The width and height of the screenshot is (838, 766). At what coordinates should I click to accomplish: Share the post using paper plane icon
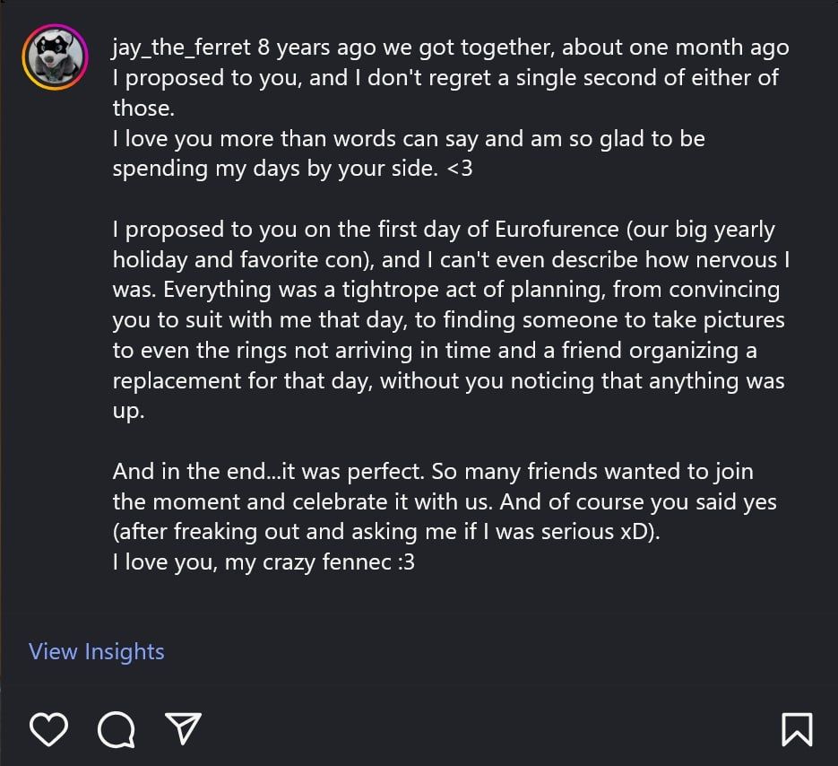tap(184, 729)
